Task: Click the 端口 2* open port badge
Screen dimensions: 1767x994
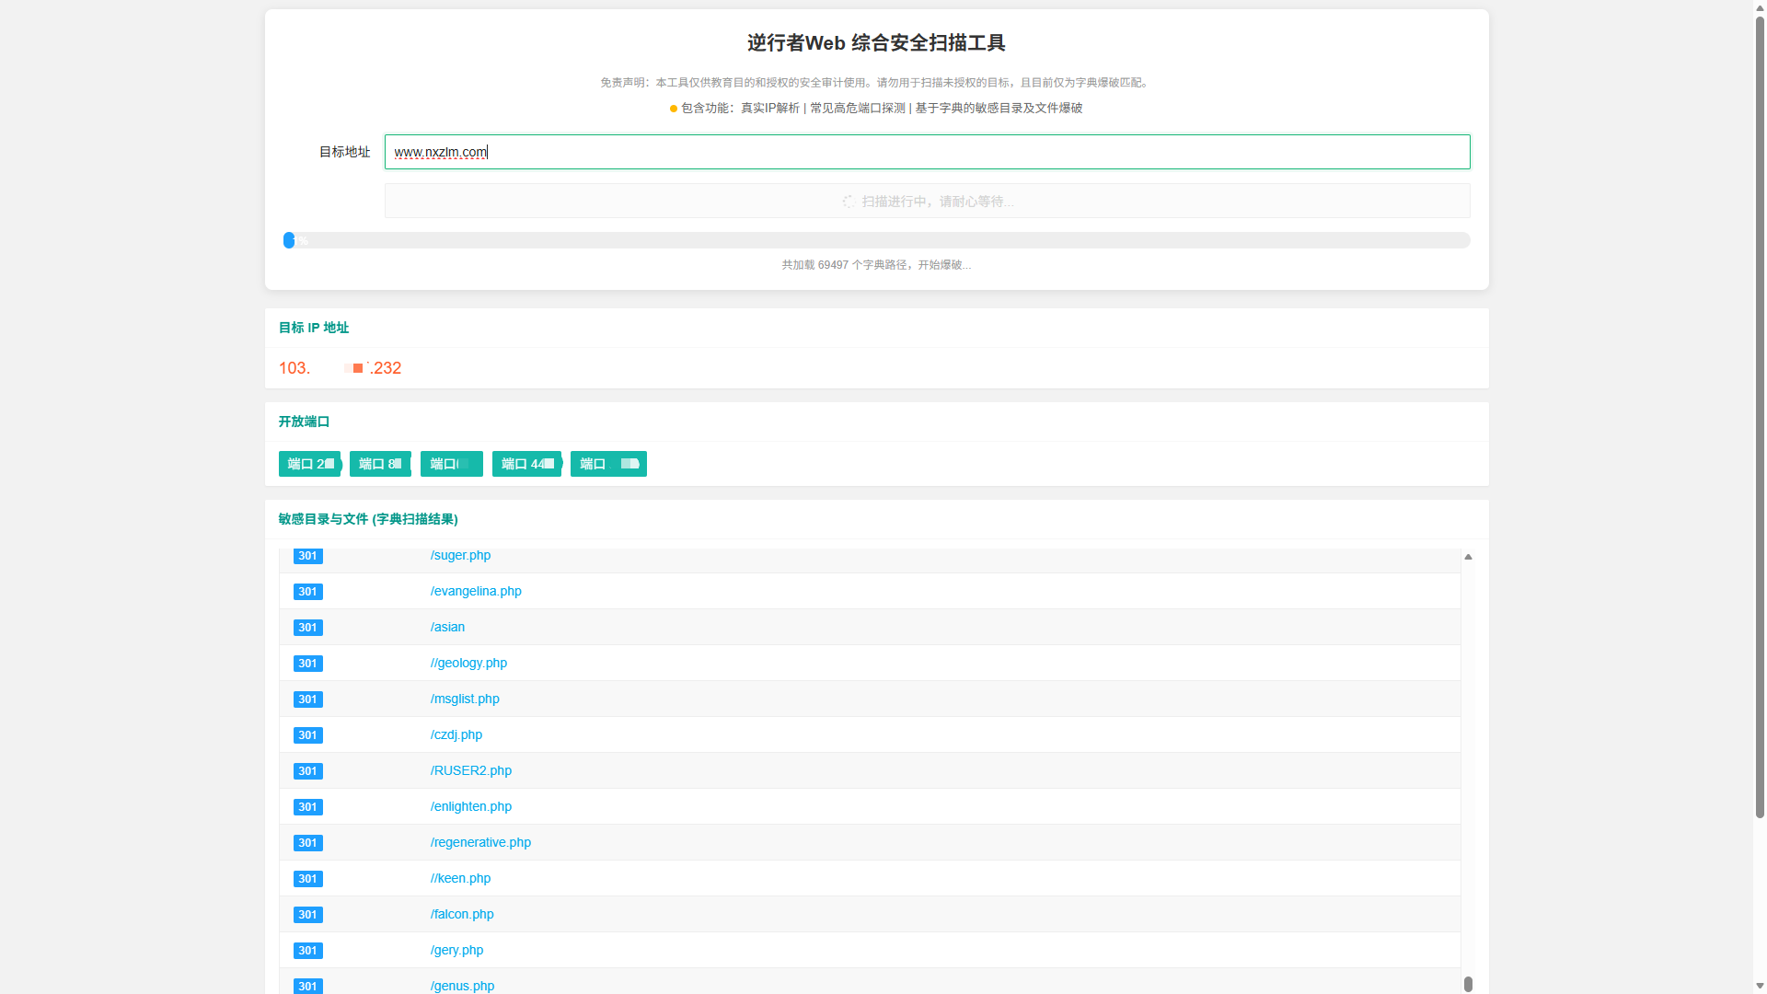Action: coord(309,464)
